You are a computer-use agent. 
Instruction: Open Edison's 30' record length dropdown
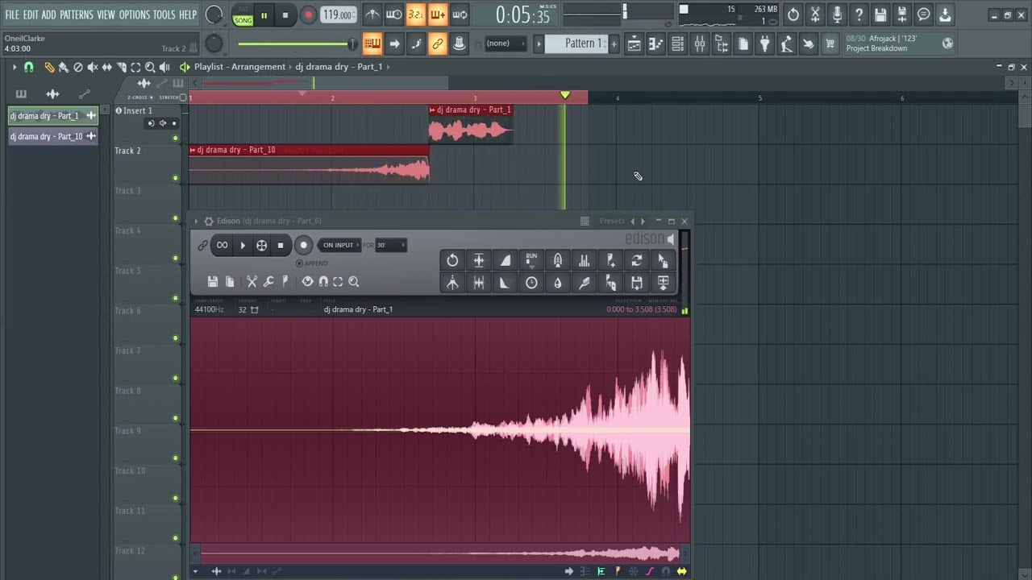coord(391,246)
